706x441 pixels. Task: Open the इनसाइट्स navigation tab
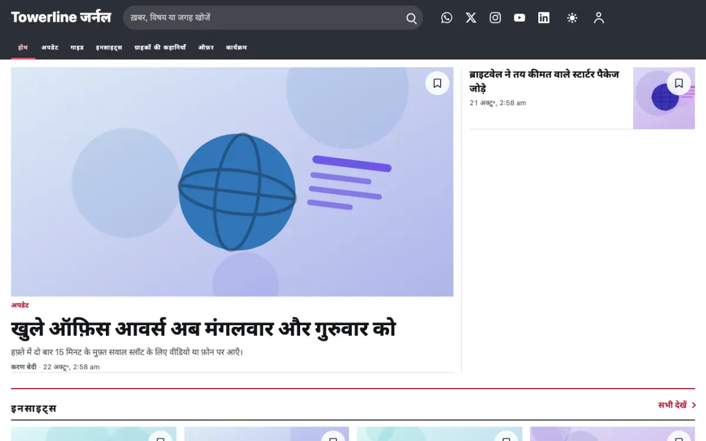click(109, 48)
